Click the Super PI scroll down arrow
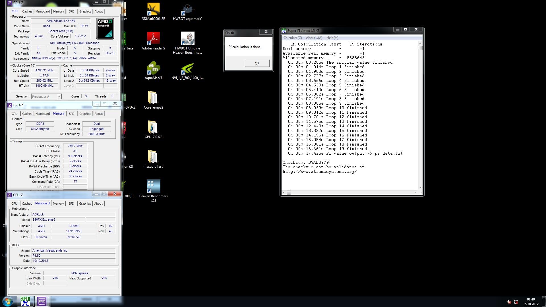 [420, 188]
